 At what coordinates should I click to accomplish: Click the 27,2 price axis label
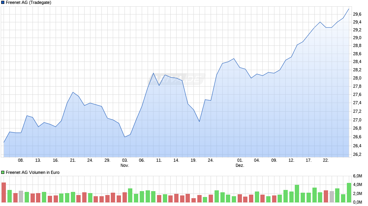pyautogui.click(x=357, y=111)
